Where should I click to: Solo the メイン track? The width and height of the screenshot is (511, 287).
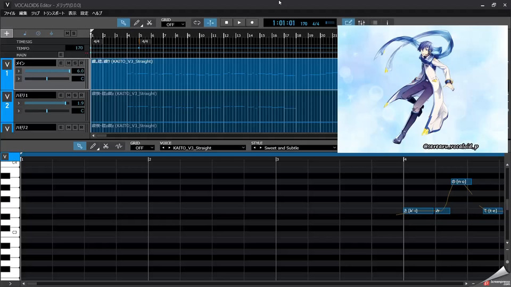click(75, 63)
